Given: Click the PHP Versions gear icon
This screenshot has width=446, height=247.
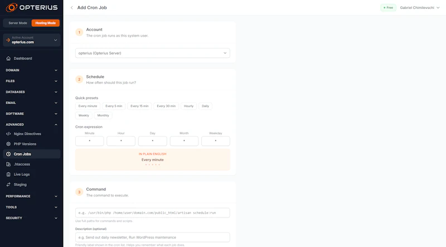Looking at the screenshot, I should 8,144.
